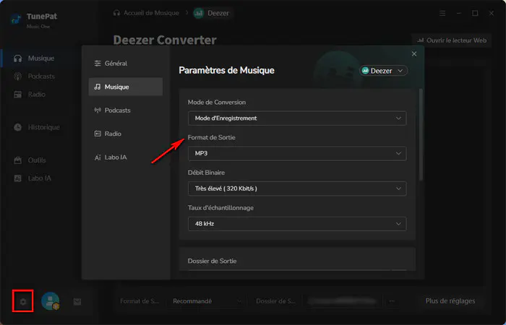Expand the Format de Sortie MP3 dropdown
Image resolution: width=506 pixels, height=325 pixels.
[297, 153]
